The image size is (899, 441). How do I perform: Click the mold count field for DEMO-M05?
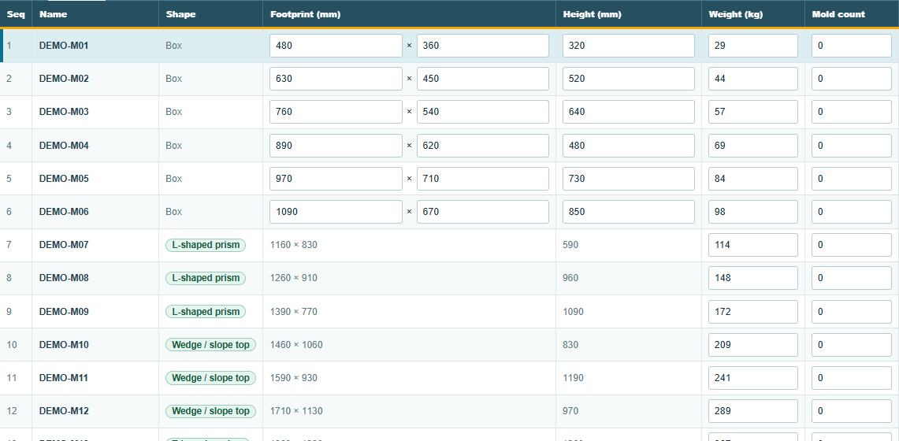pos(852,179)
